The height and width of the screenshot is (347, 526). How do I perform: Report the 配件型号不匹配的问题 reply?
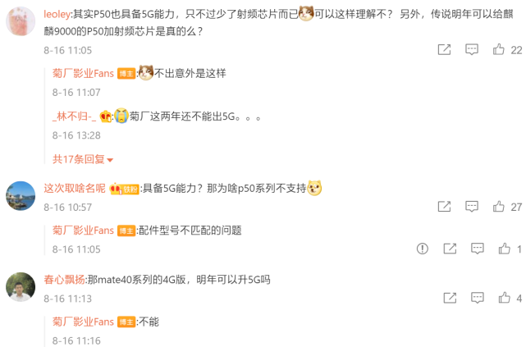click(x=423, y=249)
